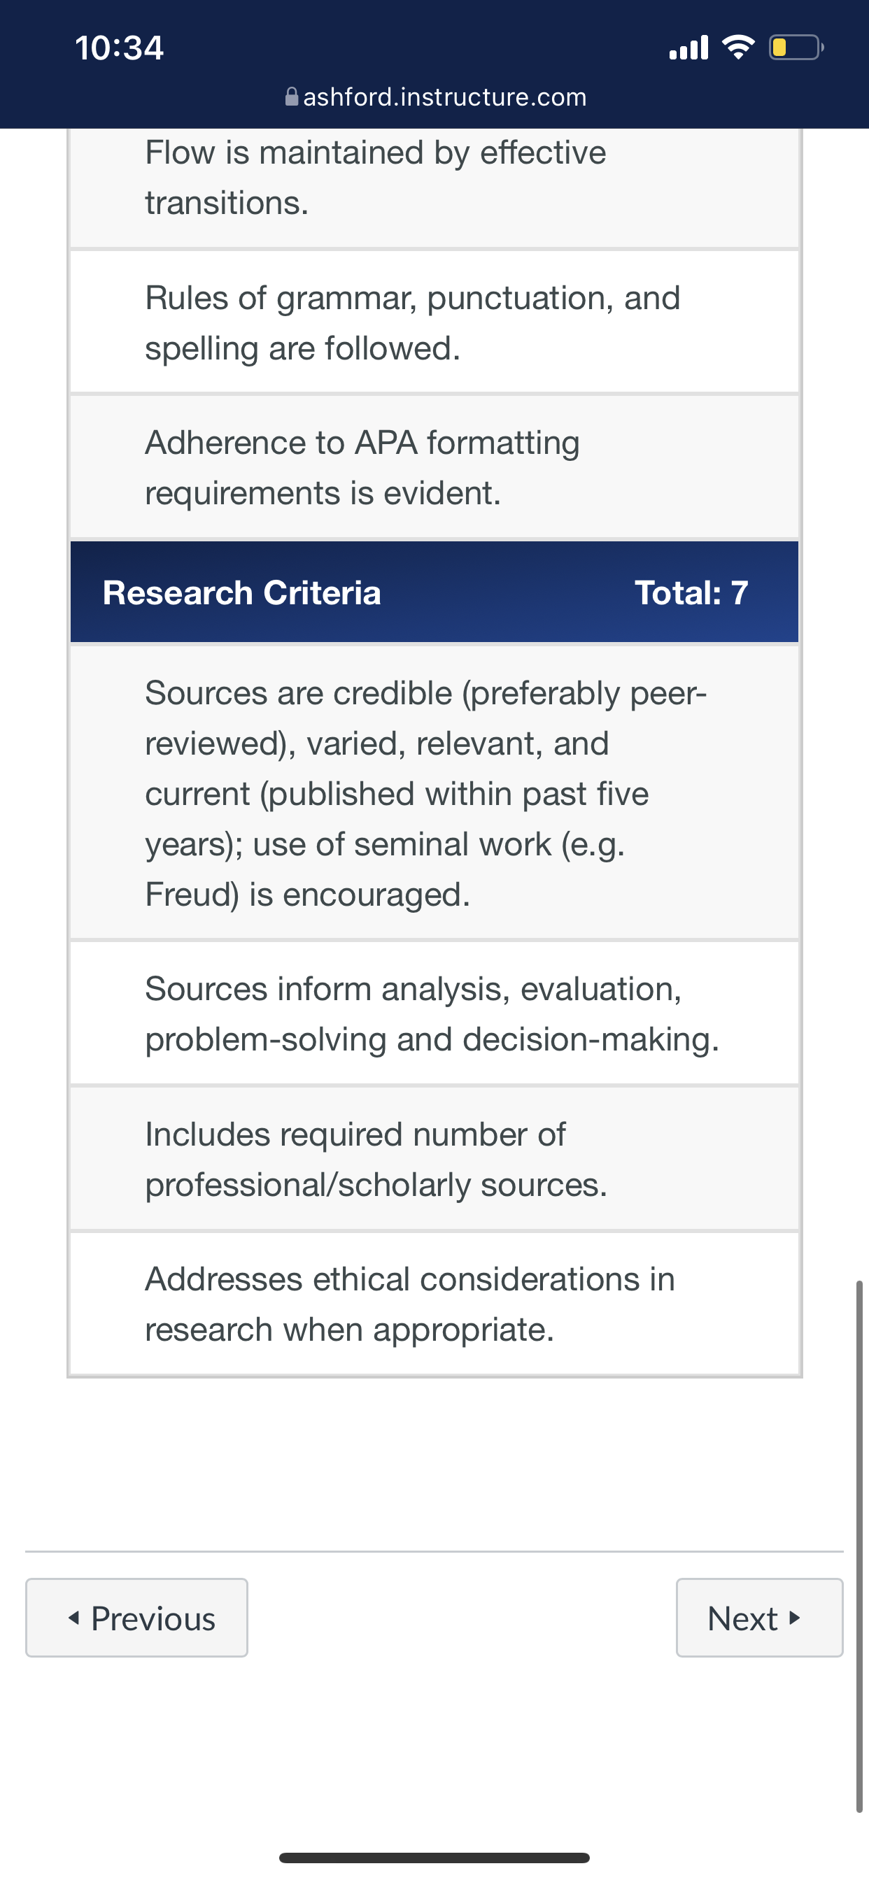869x1880 pixels.
Task: Tap the Total: 7 score label
Action: pos(691,592)
